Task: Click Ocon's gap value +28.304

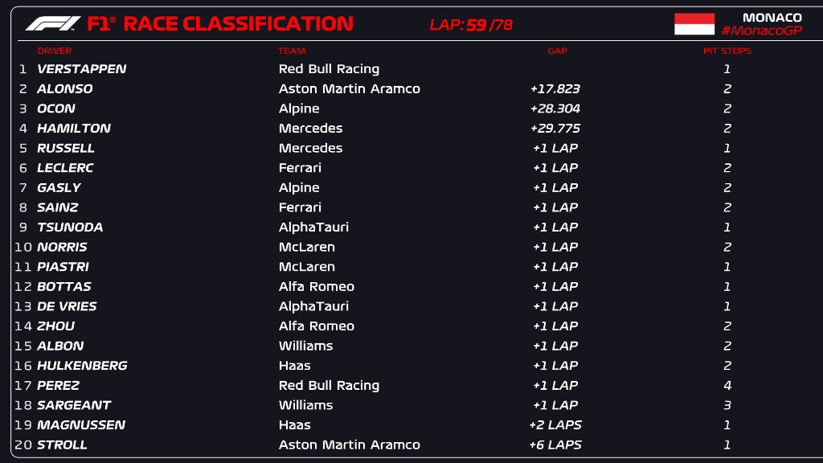Action: [x=555, y=109]
